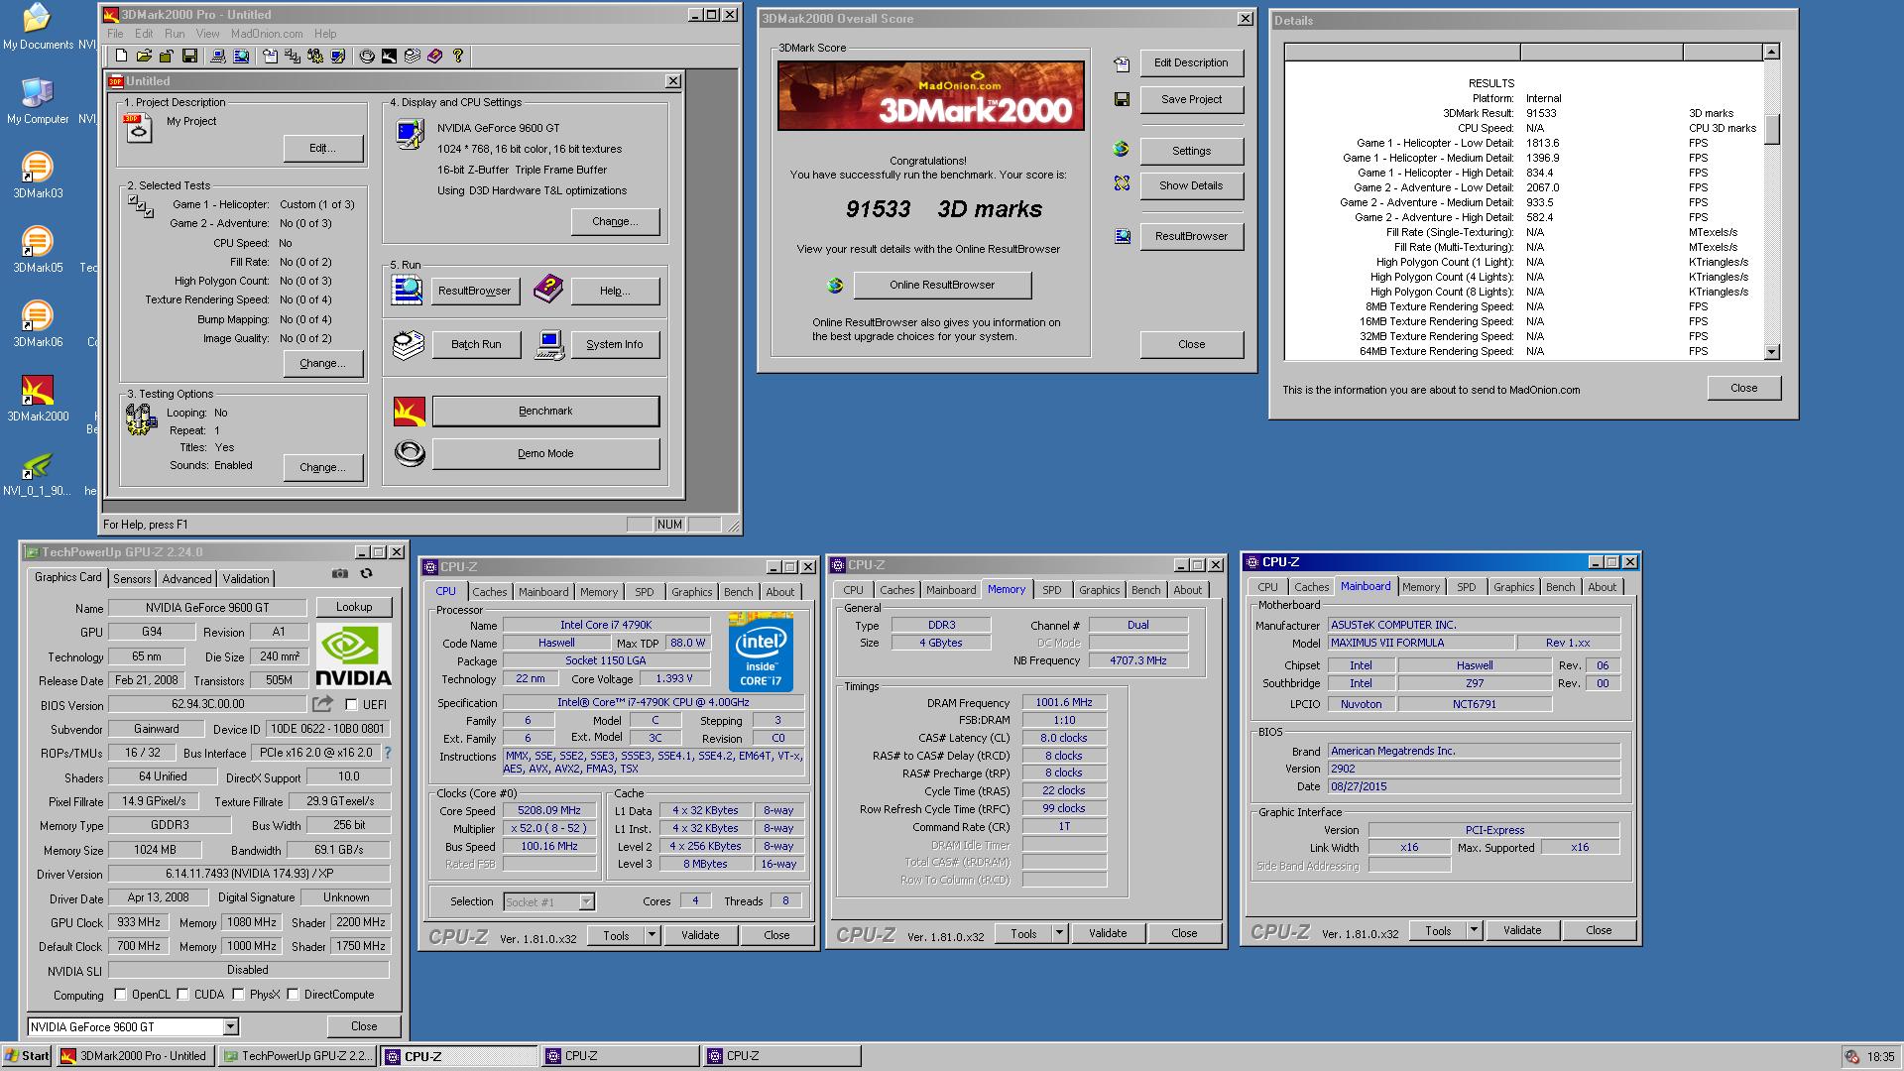
Task: Click Validate in the Memory CPU-Z window
Action: pyautogui.click(x=1108, y=933)
